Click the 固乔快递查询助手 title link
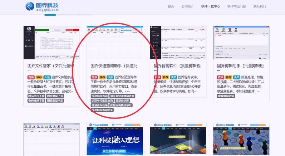 coord(114,66)
